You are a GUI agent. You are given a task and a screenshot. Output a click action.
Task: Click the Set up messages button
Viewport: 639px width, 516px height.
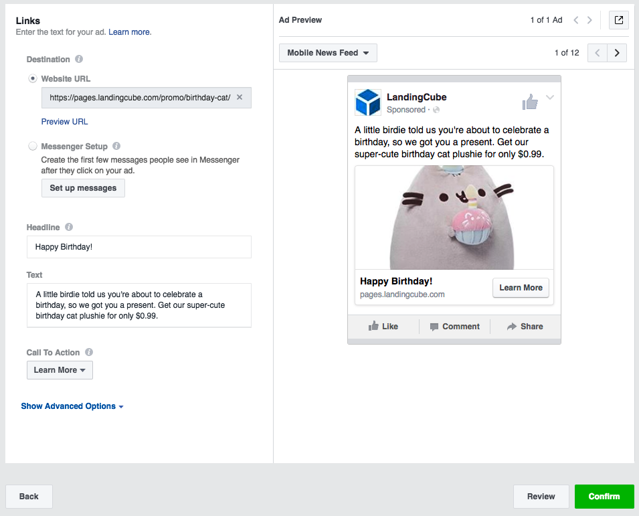83,188
